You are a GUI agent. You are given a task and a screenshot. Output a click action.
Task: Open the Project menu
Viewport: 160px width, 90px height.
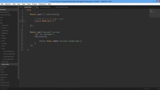pyautogui.click(x=34, y=4)
